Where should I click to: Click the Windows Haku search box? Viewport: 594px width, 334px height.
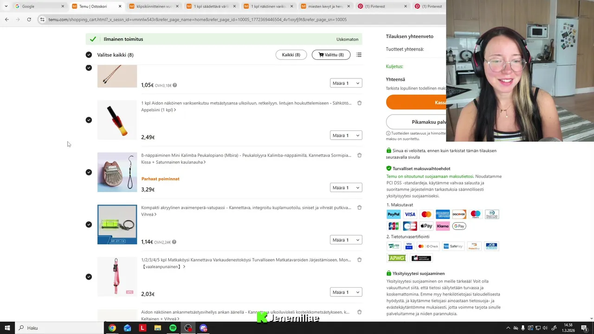59,328
